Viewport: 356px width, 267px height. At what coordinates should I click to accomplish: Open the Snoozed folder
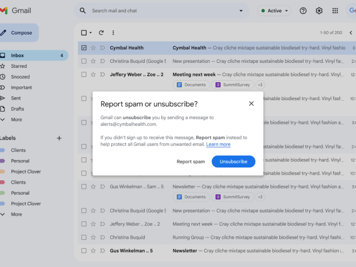pos(20,77)
